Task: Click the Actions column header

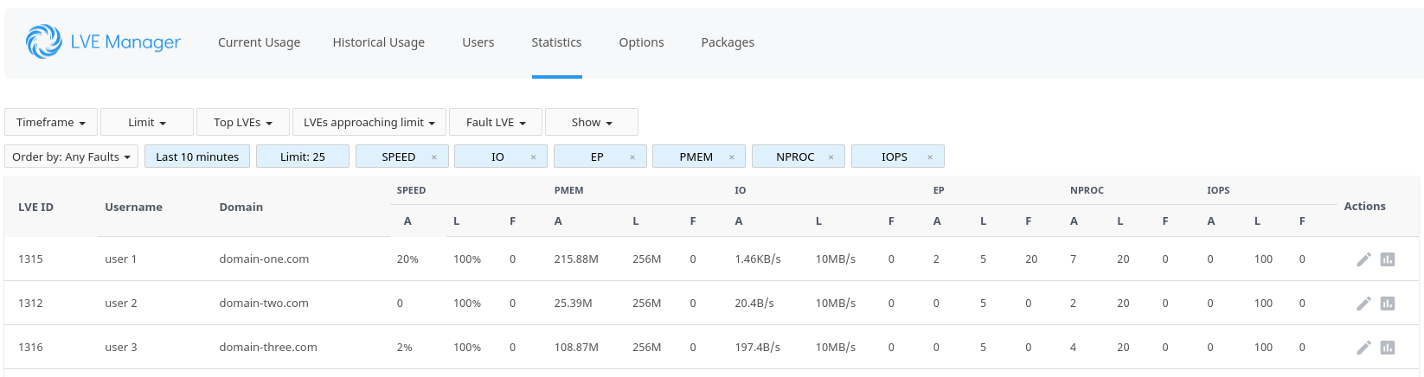Action: pyautogui.click(x=1364, y=207)
